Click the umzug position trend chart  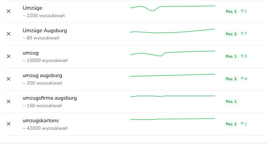click(173, 53)
